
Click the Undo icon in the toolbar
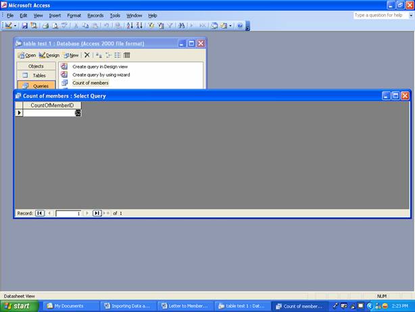(x=106, y=26)
